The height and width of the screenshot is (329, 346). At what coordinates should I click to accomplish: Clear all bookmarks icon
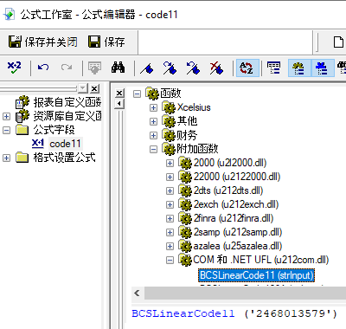pyautogui.click(x=216, y=68)
